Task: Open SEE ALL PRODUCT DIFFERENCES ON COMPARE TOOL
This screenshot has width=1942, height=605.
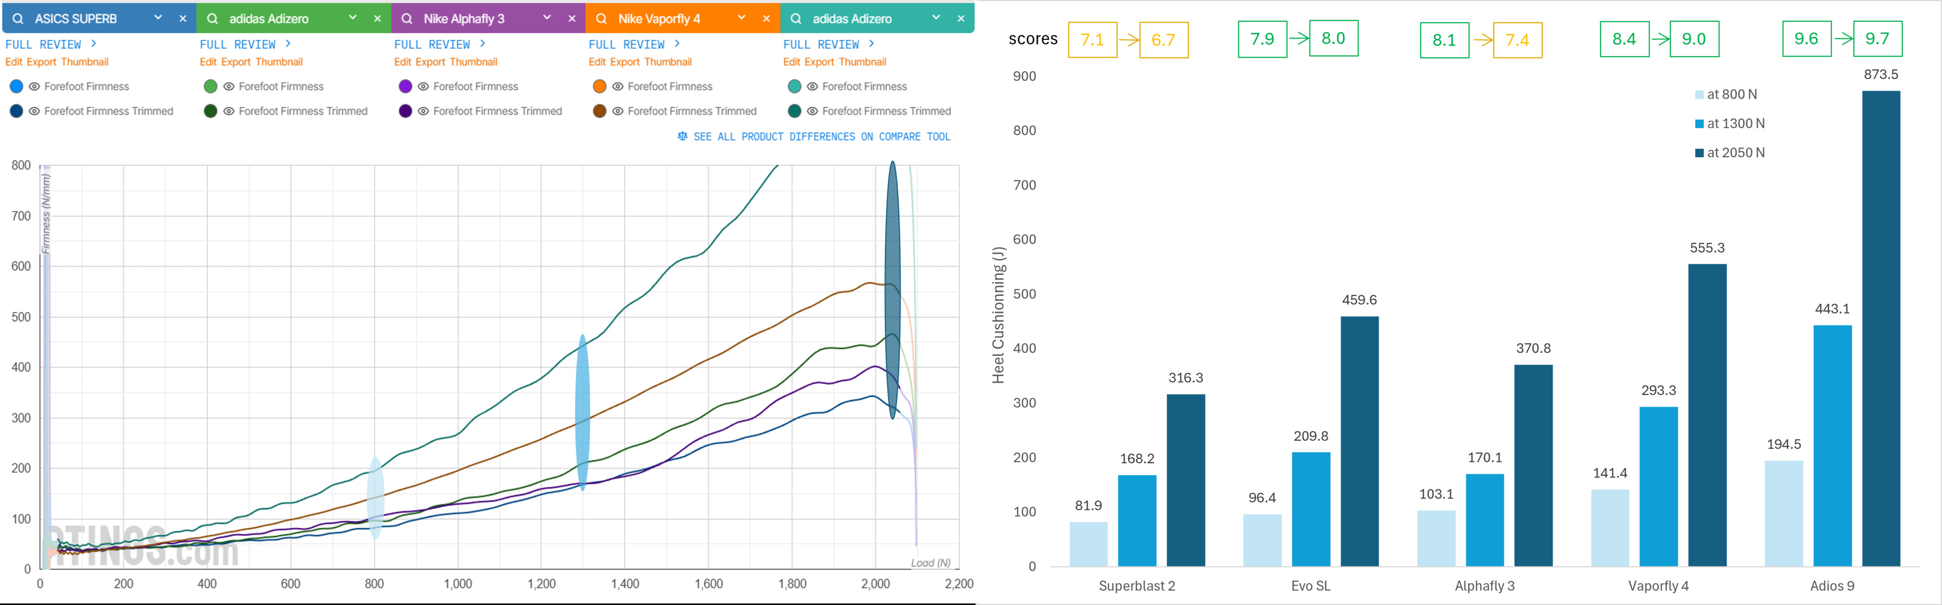Action: click(x=822, y=136)
